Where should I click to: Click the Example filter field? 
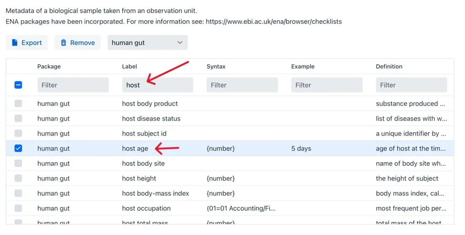pos(327,85)
